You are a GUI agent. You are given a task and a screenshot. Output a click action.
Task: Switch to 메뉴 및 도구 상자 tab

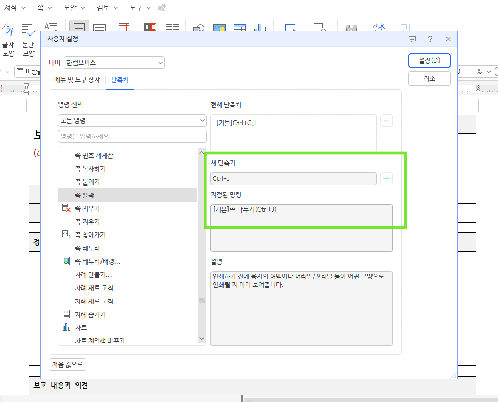click(x=77, y=80)
